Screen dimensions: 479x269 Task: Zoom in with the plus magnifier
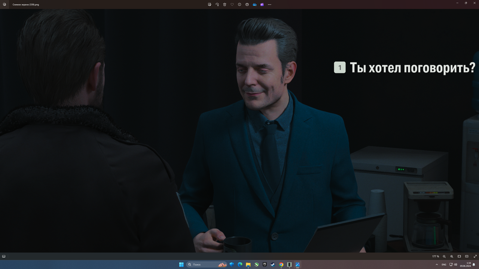pyautogui.click(x=452, y=257)
